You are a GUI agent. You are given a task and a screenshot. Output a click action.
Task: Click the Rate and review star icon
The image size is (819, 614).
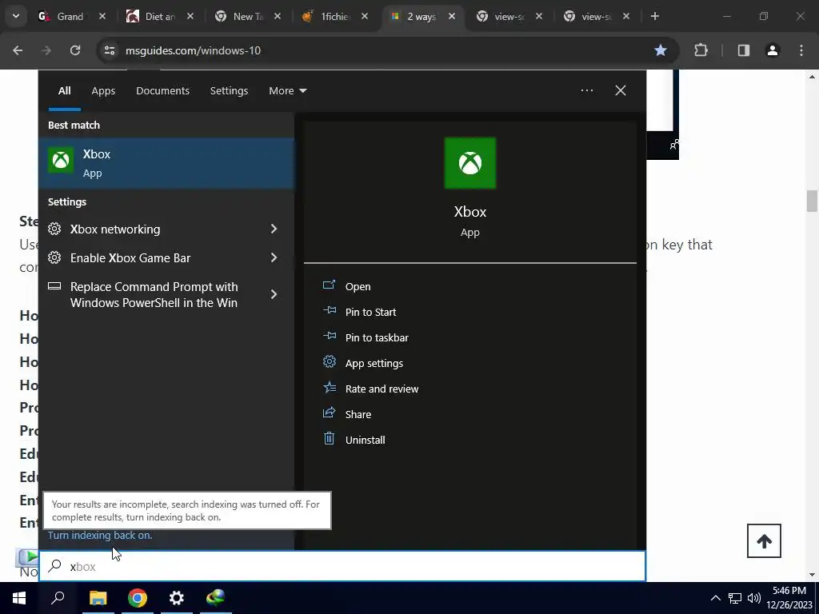329,388
